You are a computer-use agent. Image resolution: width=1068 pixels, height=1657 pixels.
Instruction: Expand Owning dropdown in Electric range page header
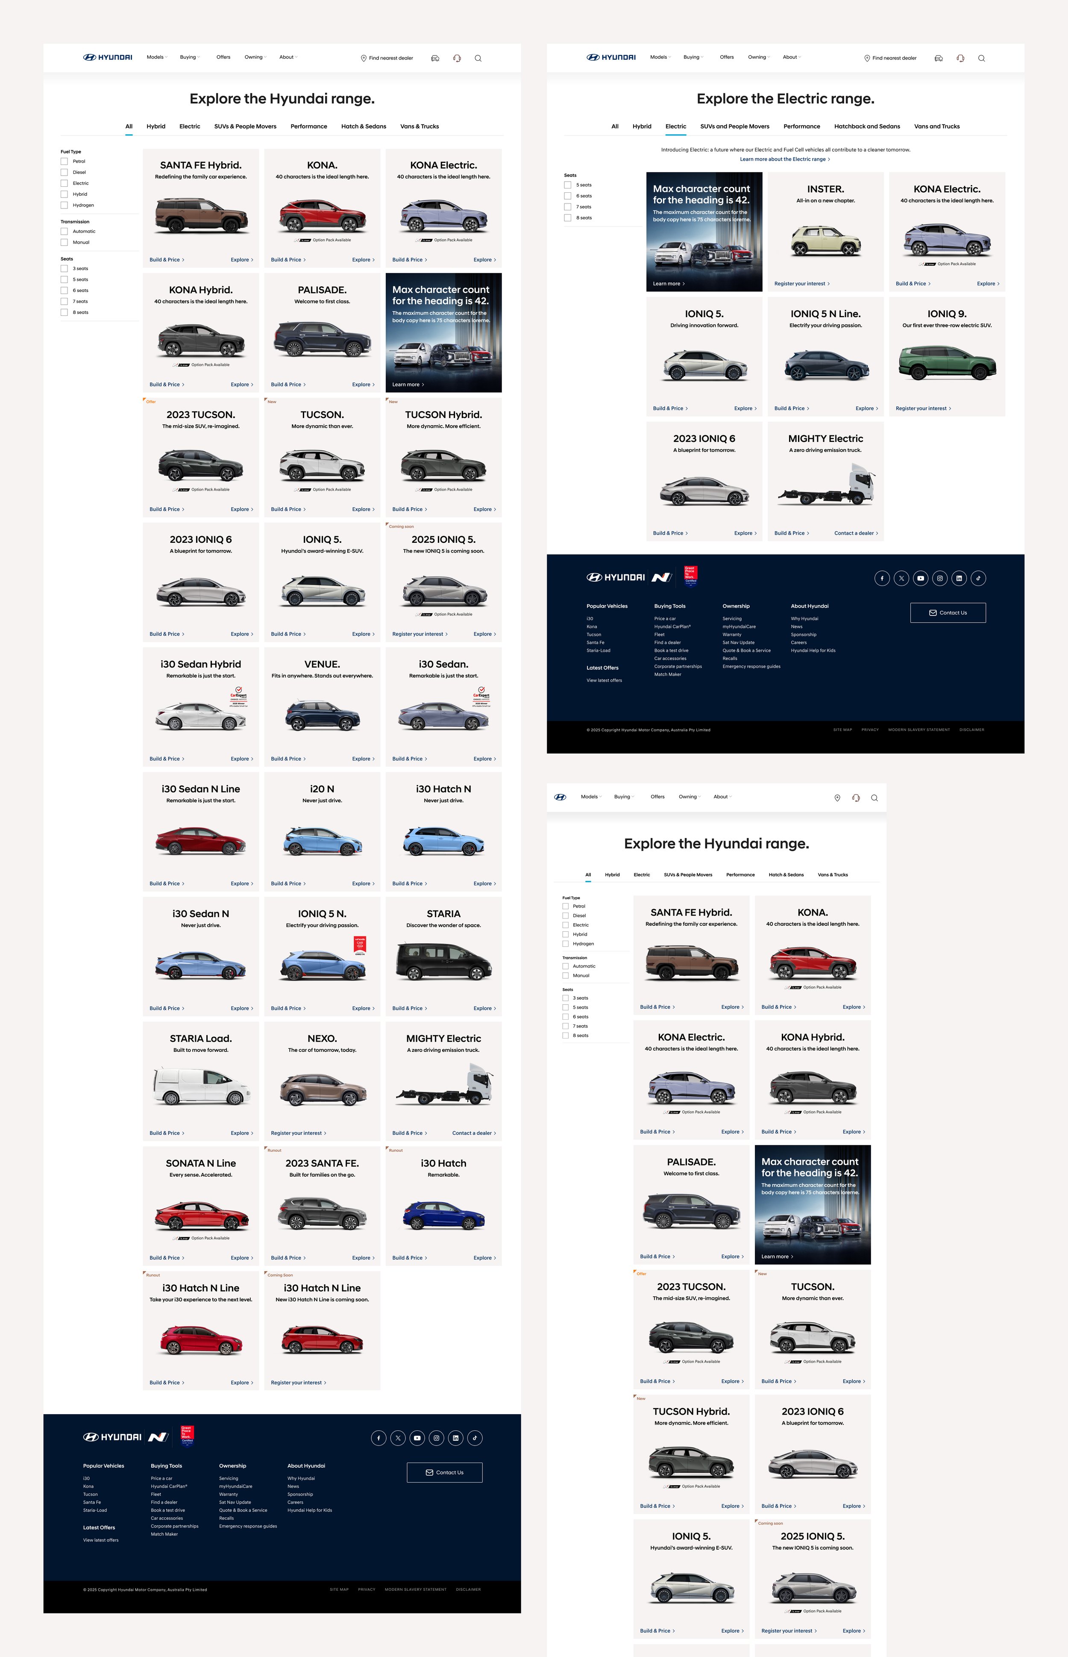(760, 58)
